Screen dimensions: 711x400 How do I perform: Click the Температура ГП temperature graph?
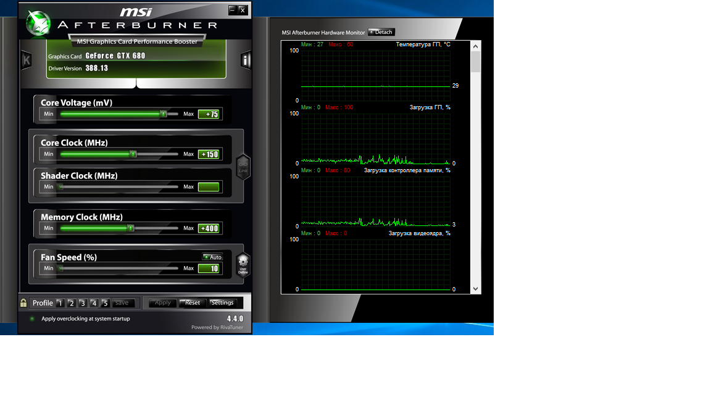(375, 75)
